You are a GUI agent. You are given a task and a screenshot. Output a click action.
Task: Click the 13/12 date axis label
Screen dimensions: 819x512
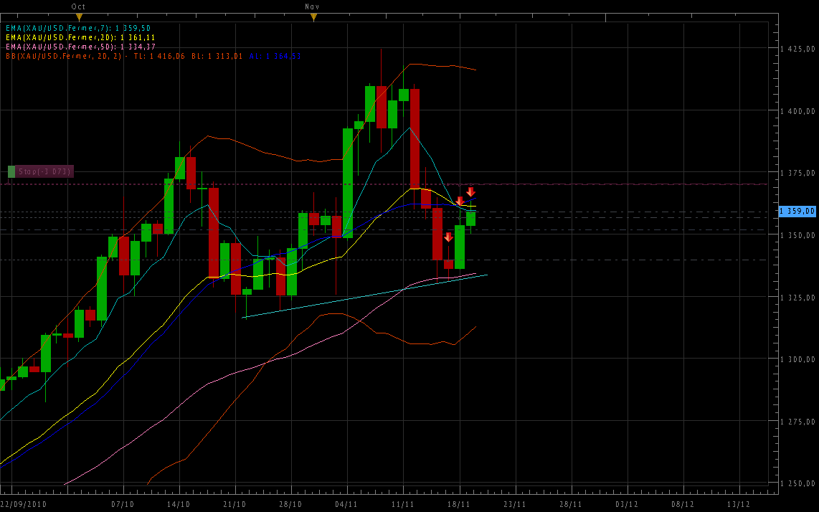point(739,504)
